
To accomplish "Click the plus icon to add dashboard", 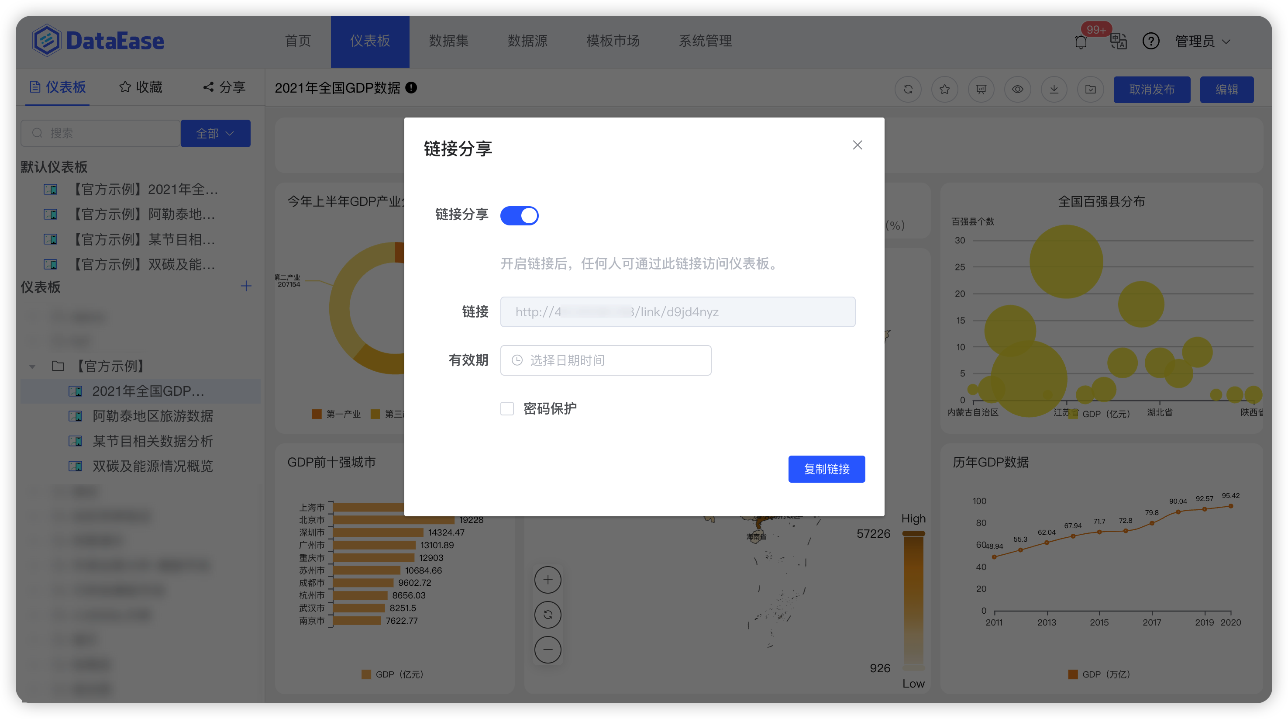I will pos(246,286).
